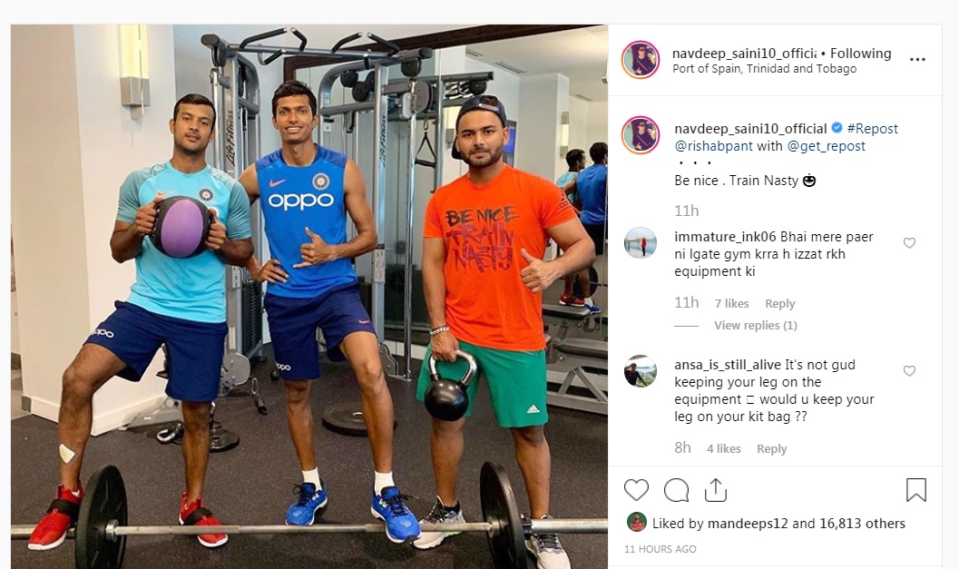Open navdeep_saini10_official profile picture in header
Image resolution: width=959 pixels, height=569 pixels.
click(641, 60)
